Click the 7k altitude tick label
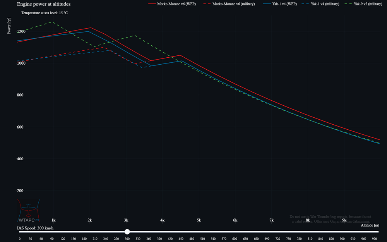Screen dimensions: 387x242 272,220
